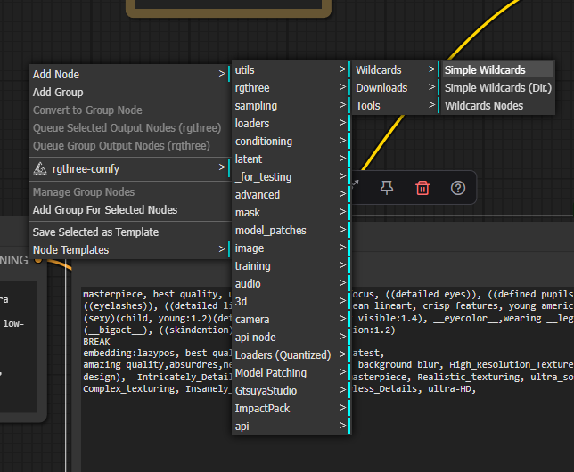Expand the advanced category
The image size is (574, 472).
click(x=291, y=195)
